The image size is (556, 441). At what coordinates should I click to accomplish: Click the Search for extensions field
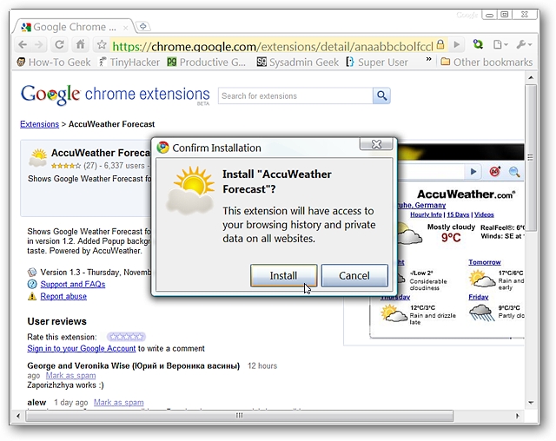point(295,95)
